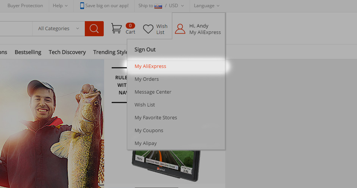The width and height of the screenshot is (357, 188).
Task: Click the GPS navigator product image
Action: (x=166, y=165)
